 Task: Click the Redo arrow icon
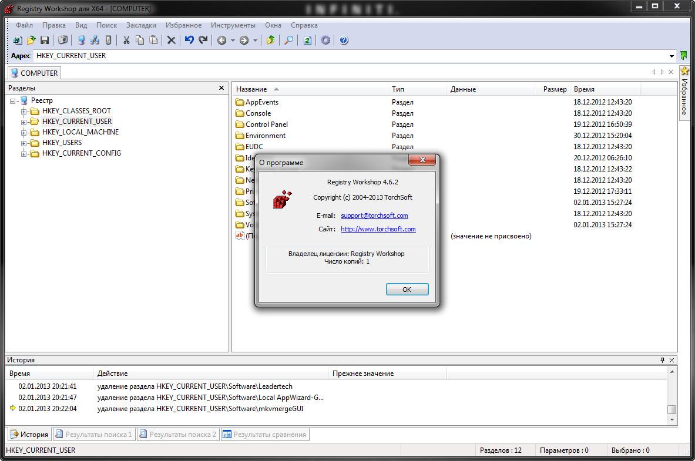pos(203,41)
